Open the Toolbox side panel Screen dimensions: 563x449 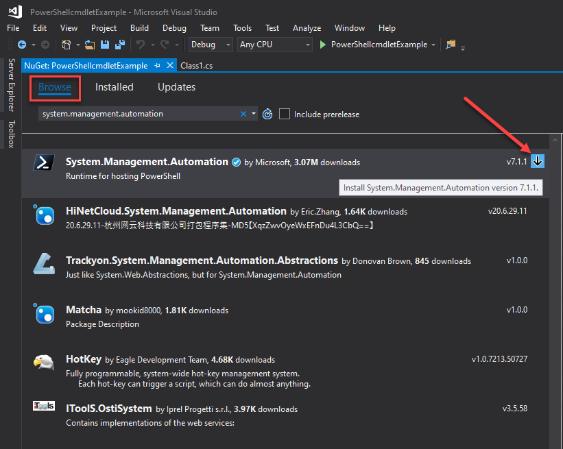12,134
